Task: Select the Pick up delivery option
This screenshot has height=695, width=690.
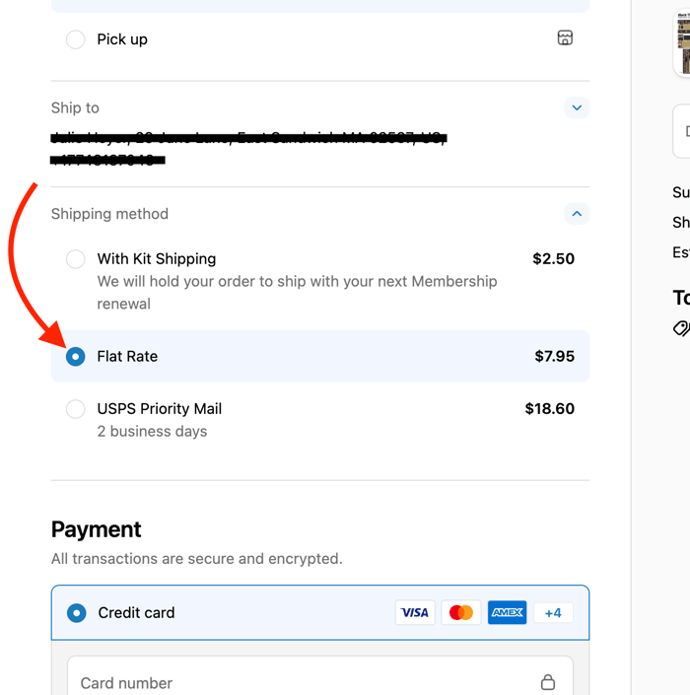Action: click(x=75, y=39)
